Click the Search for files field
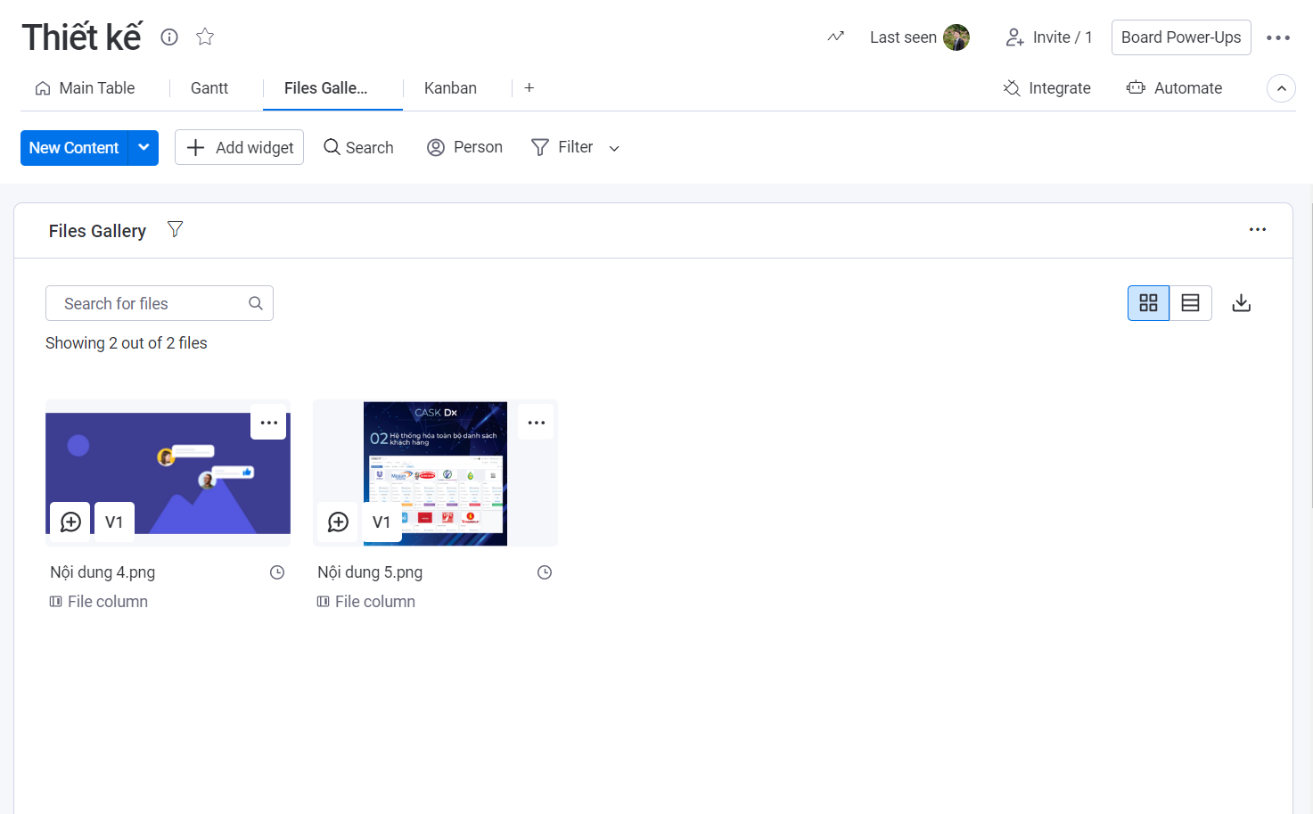Viewport: 1313px width, 814px height. [152, 303]
